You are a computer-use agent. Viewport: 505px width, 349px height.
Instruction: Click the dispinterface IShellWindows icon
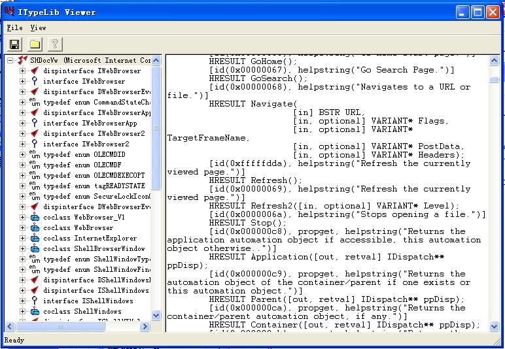point(35,290)
